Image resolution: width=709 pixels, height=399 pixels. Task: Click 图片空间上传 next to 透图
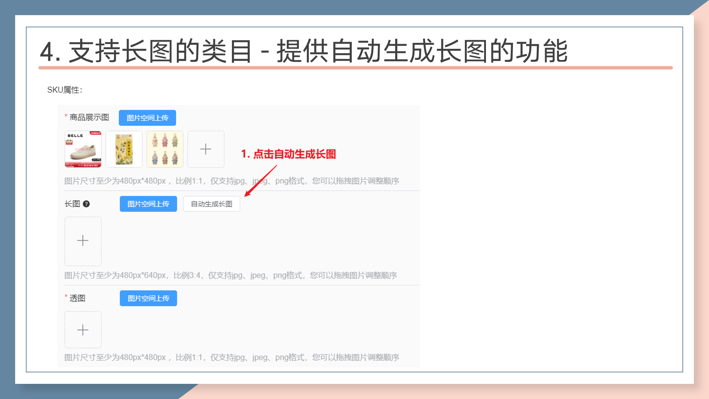point(148,298)
